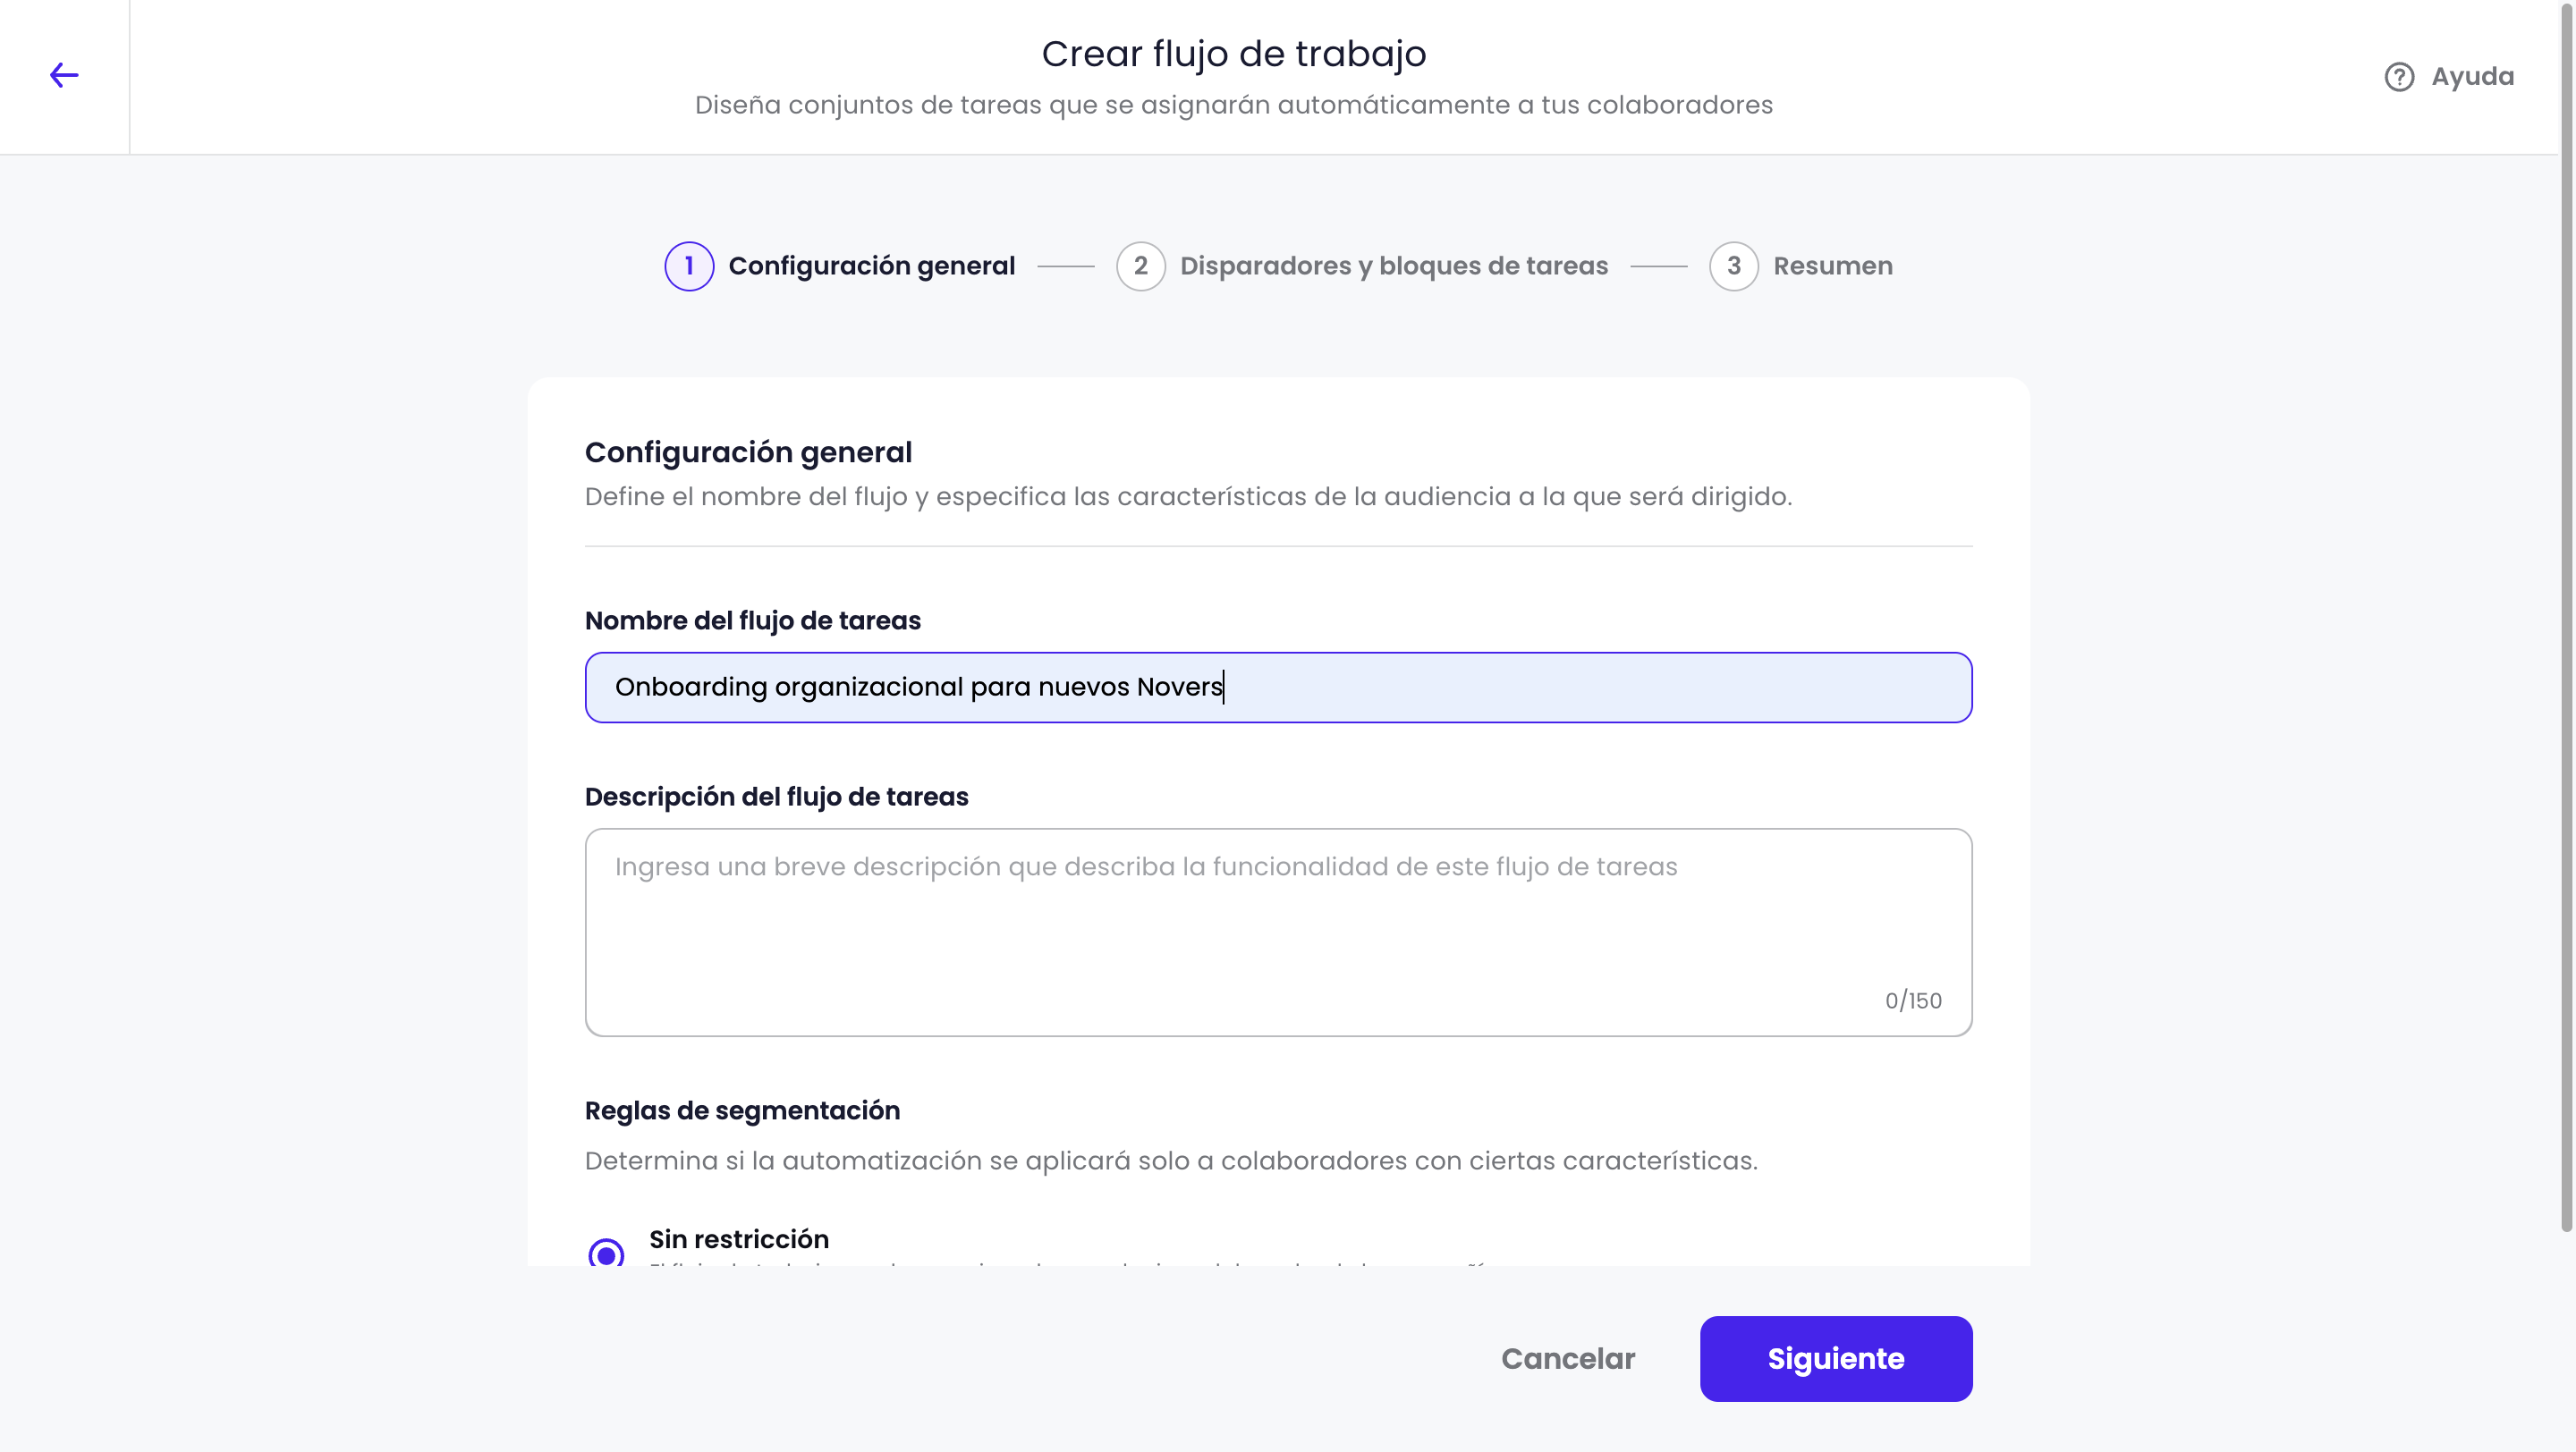
Task: Click the Nombre del flujo de tareas label
Action: (x=753, y=620)
